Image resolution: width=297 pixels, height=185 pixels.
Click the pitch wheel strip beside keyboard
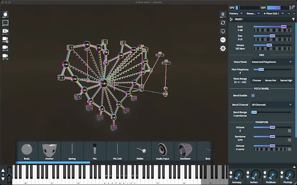coord(9,174)
